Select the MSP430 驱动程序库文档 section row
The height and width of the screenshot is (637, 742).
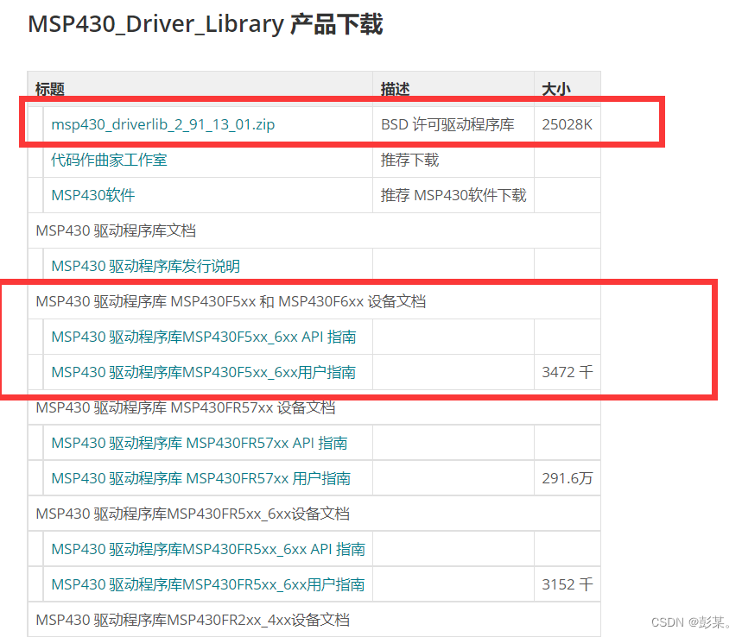(314, 230)
